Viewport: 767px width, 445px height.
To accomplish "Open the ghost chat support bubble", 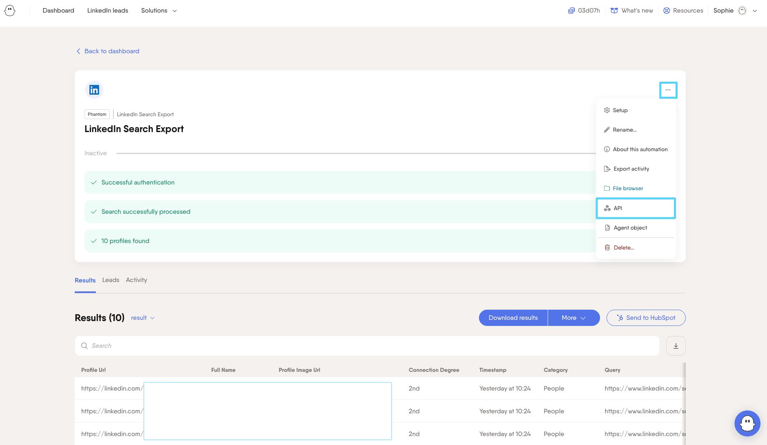I will point(747,423).
